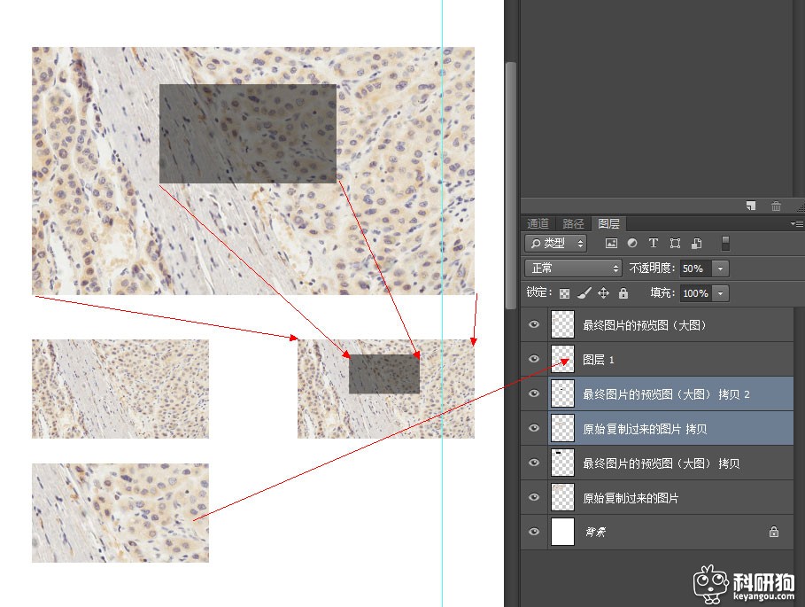Filter layers by adjustment layer icon
805x607 pixels.
click(632, 244)
